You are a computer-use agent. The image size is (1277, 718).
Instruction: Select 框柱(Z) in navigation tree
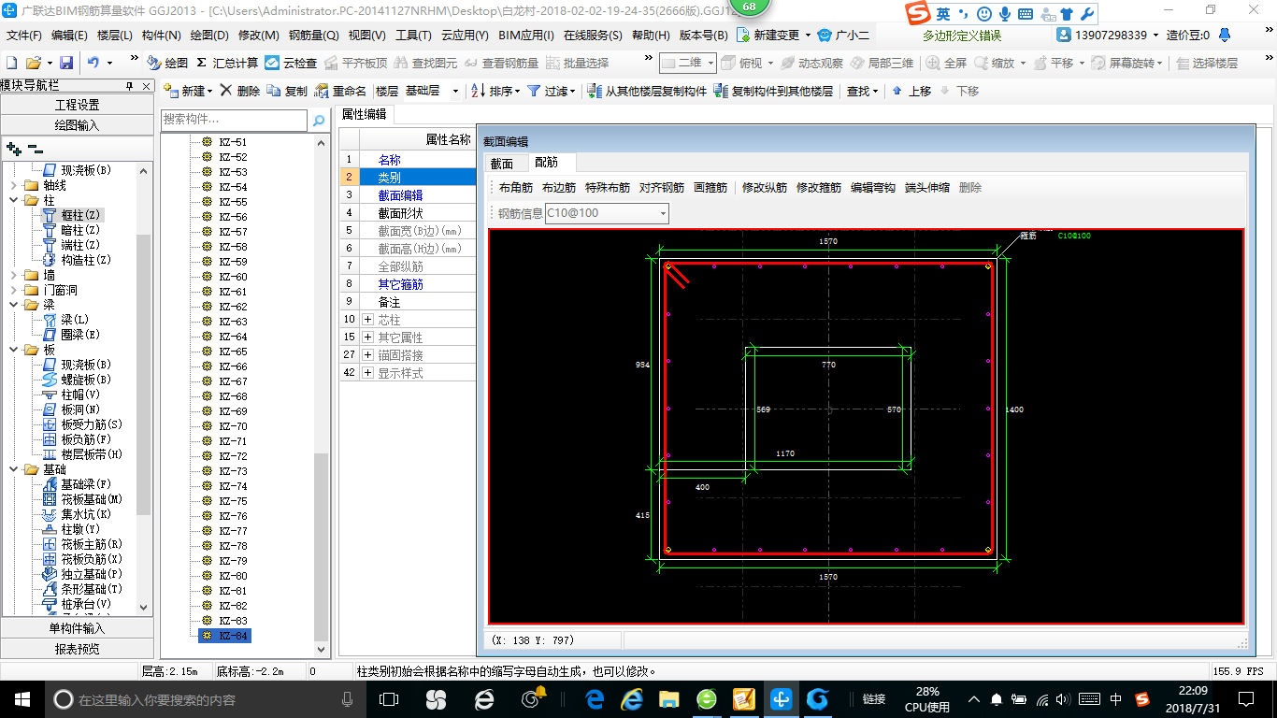click(x=73, y=215)
